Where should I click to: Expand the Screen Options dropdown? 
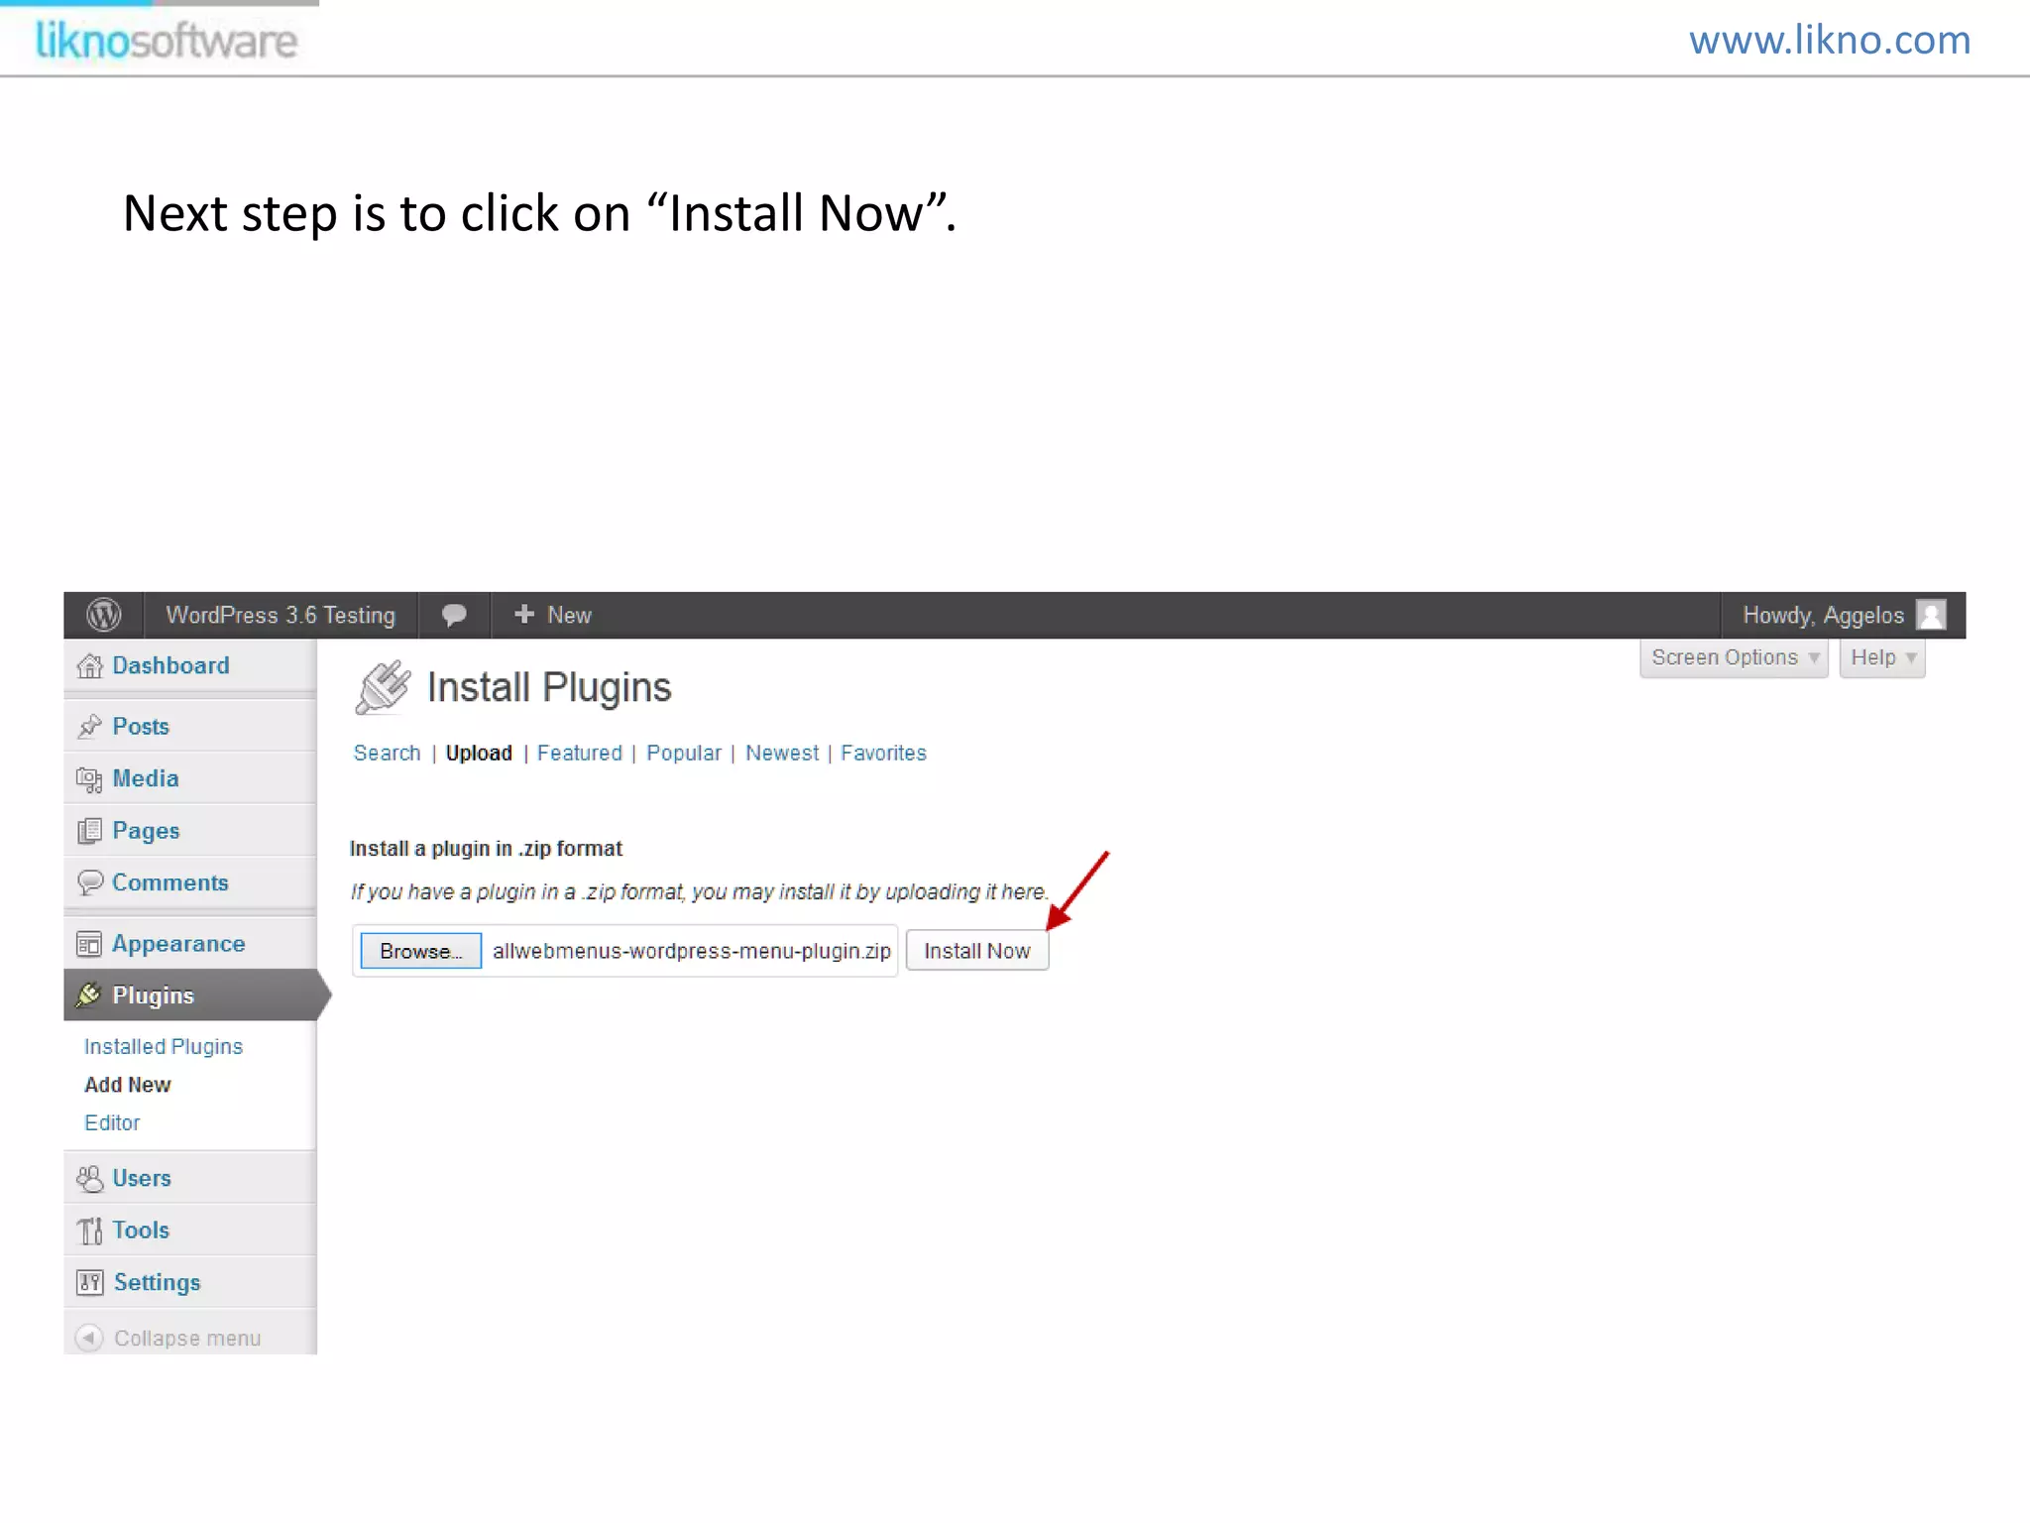[x=1734, y=658]
